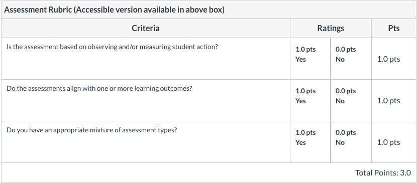Screen dimensions: 417x183
Task: Click the assessment types mixture criterion text
Action: pos(92,130)
